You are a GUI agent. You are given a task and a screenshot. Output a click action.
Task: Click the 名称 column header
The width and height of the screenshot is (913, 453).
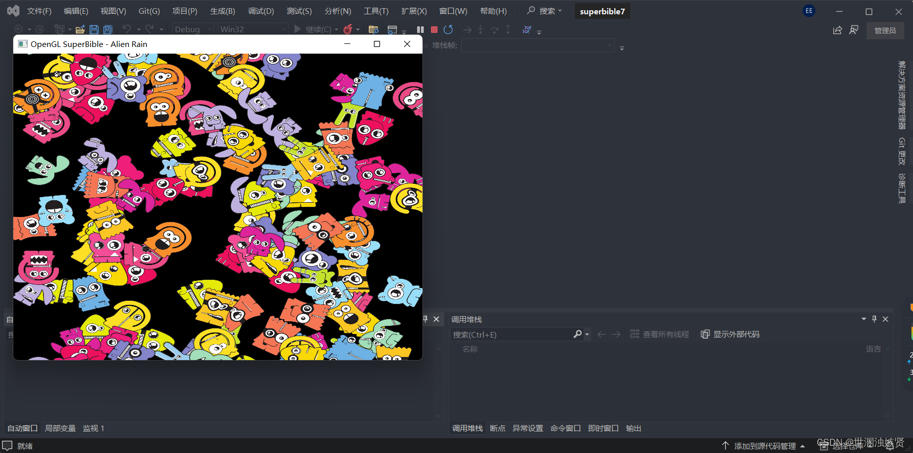tap(470, 349)
